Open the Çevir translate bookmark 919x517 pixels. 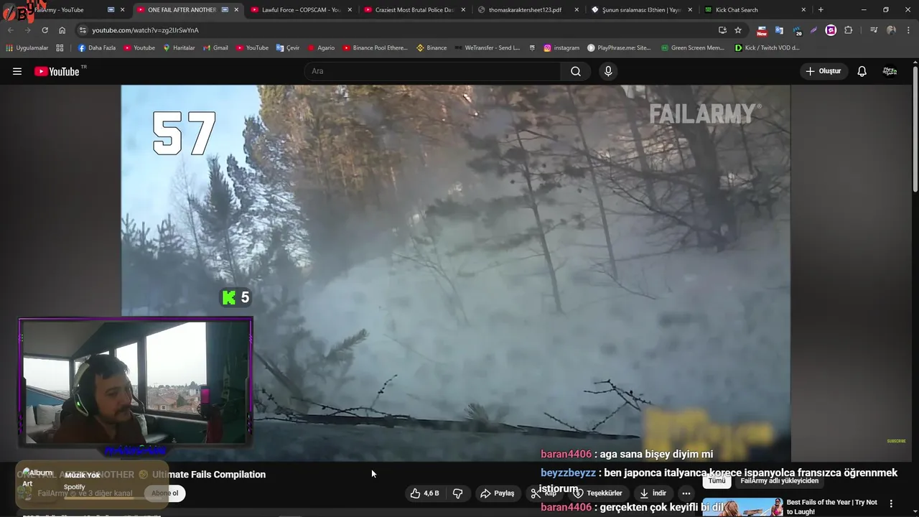288,47
